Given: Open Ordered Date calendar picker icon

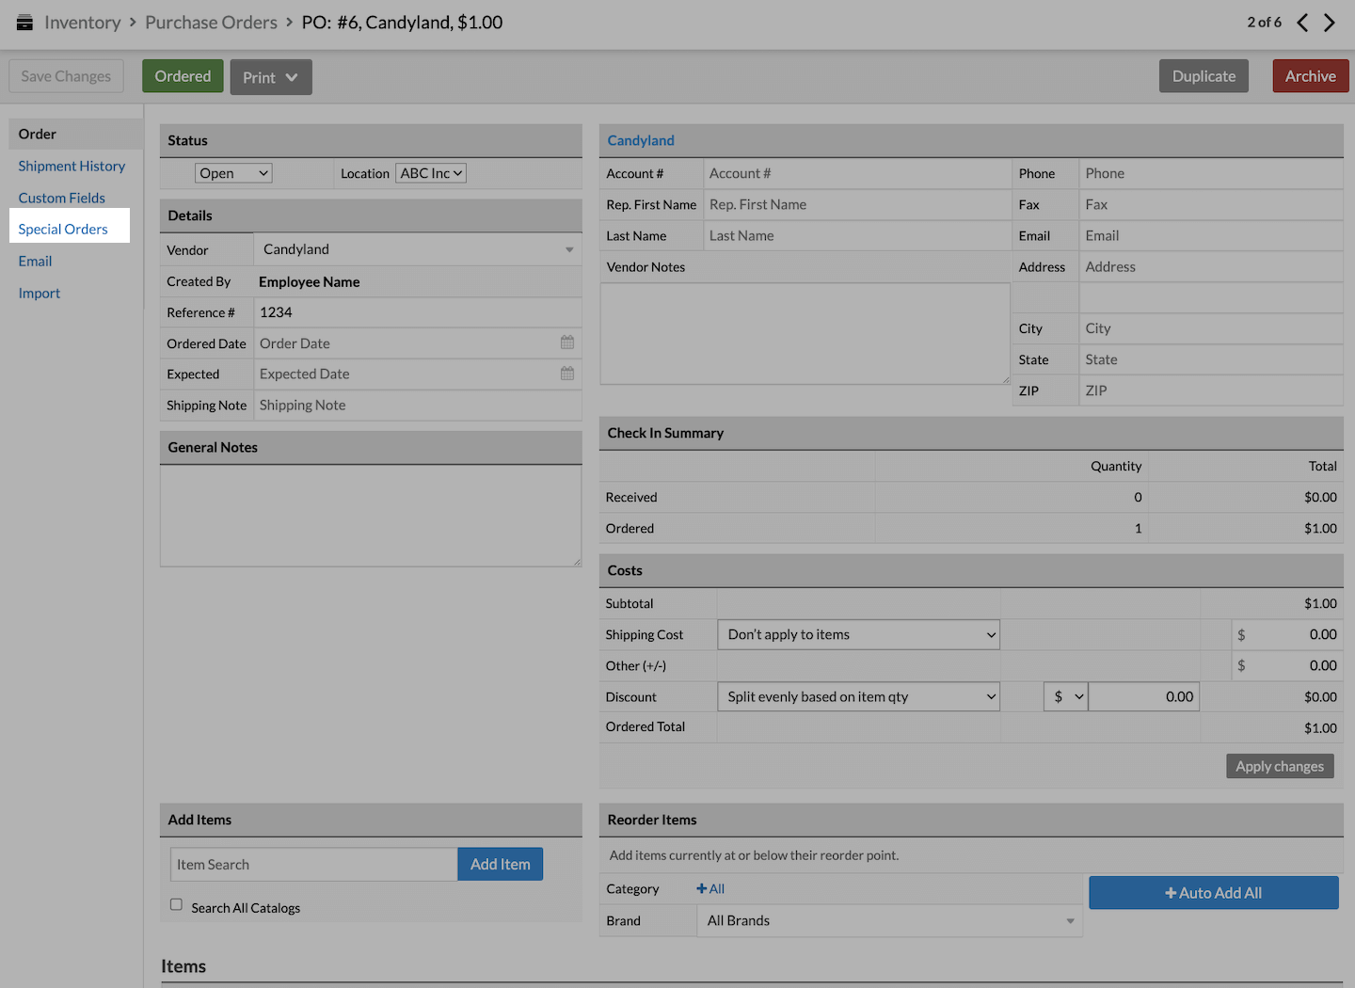Looking at the screenshot, I should [567, 343].
